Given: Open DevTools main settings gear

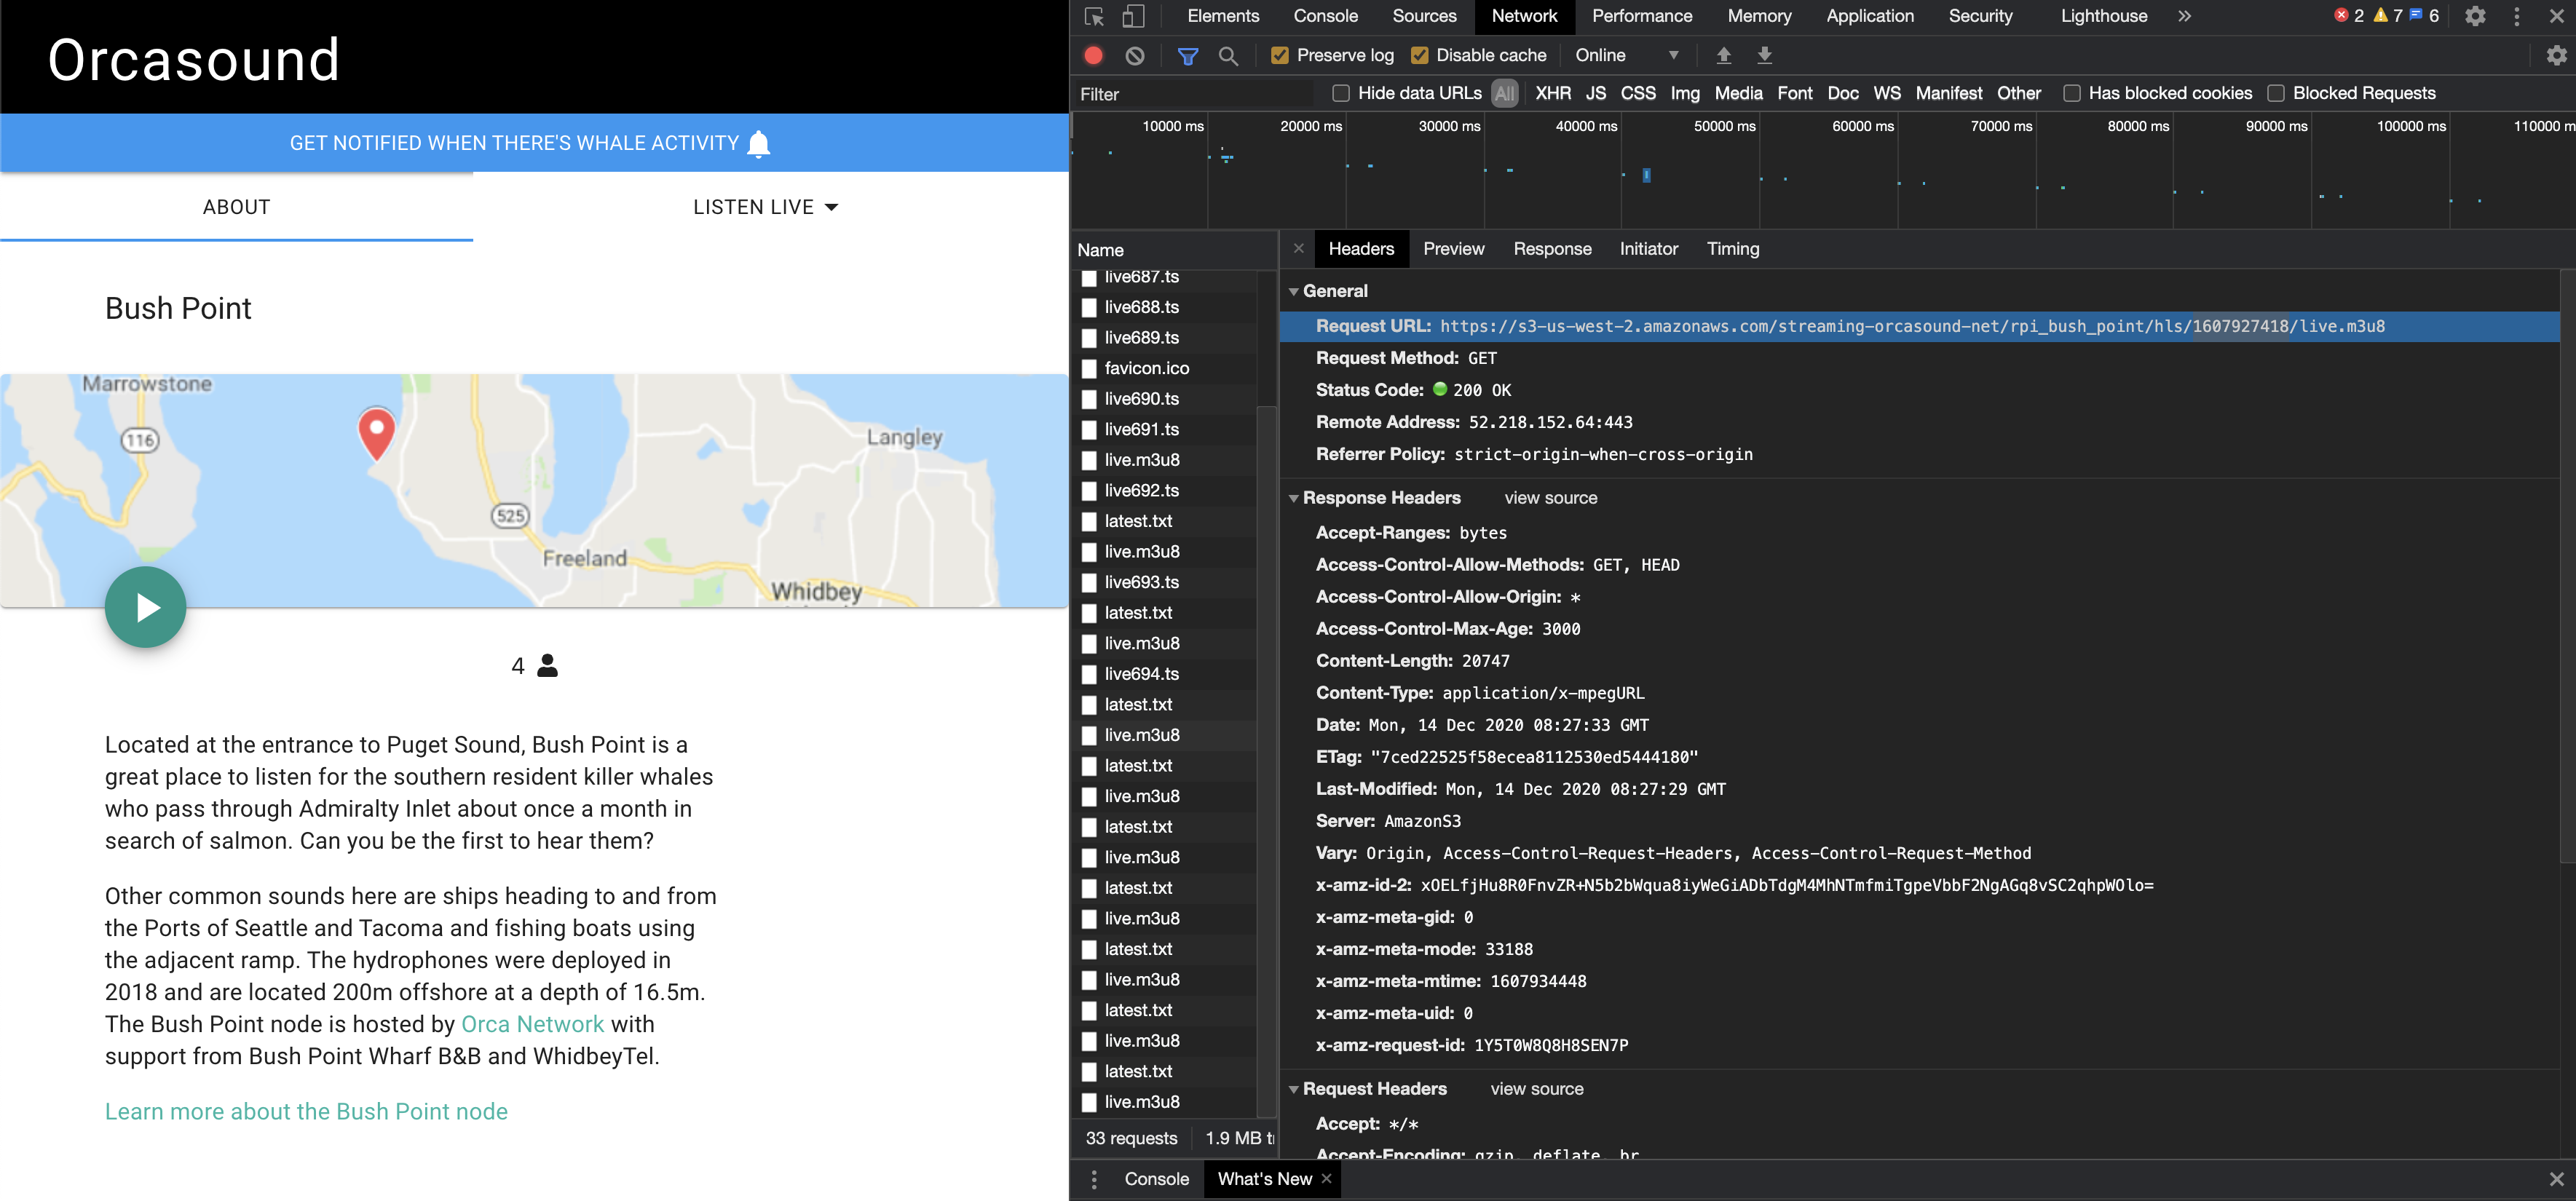Looking at the screenshot, I should pyautogui.click(x=2475, y=16).
